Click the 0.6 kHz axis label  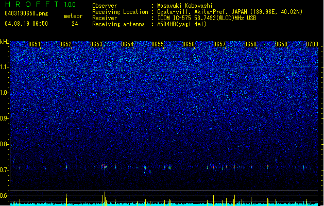coord(4,196)
